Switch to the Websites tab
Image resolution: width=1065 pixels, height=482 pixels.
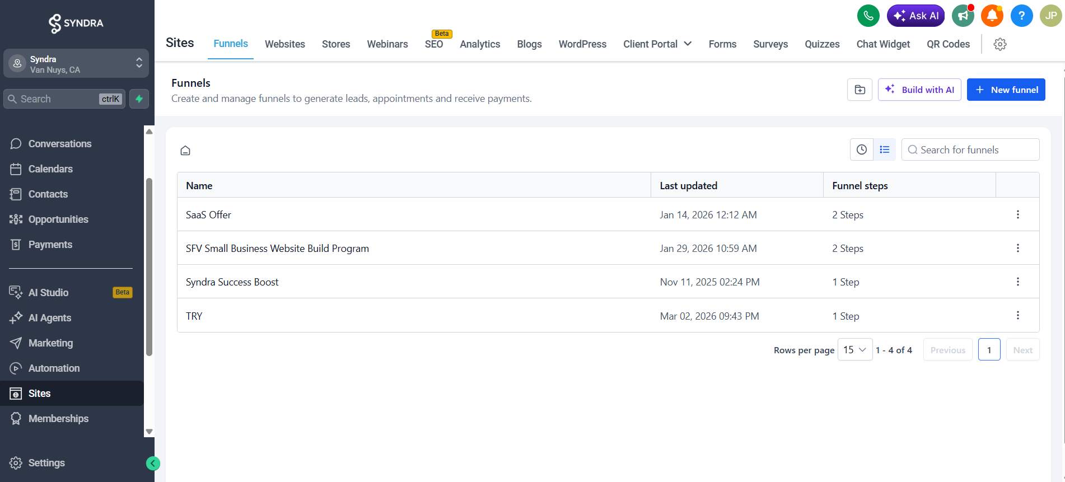click(285, 44)
